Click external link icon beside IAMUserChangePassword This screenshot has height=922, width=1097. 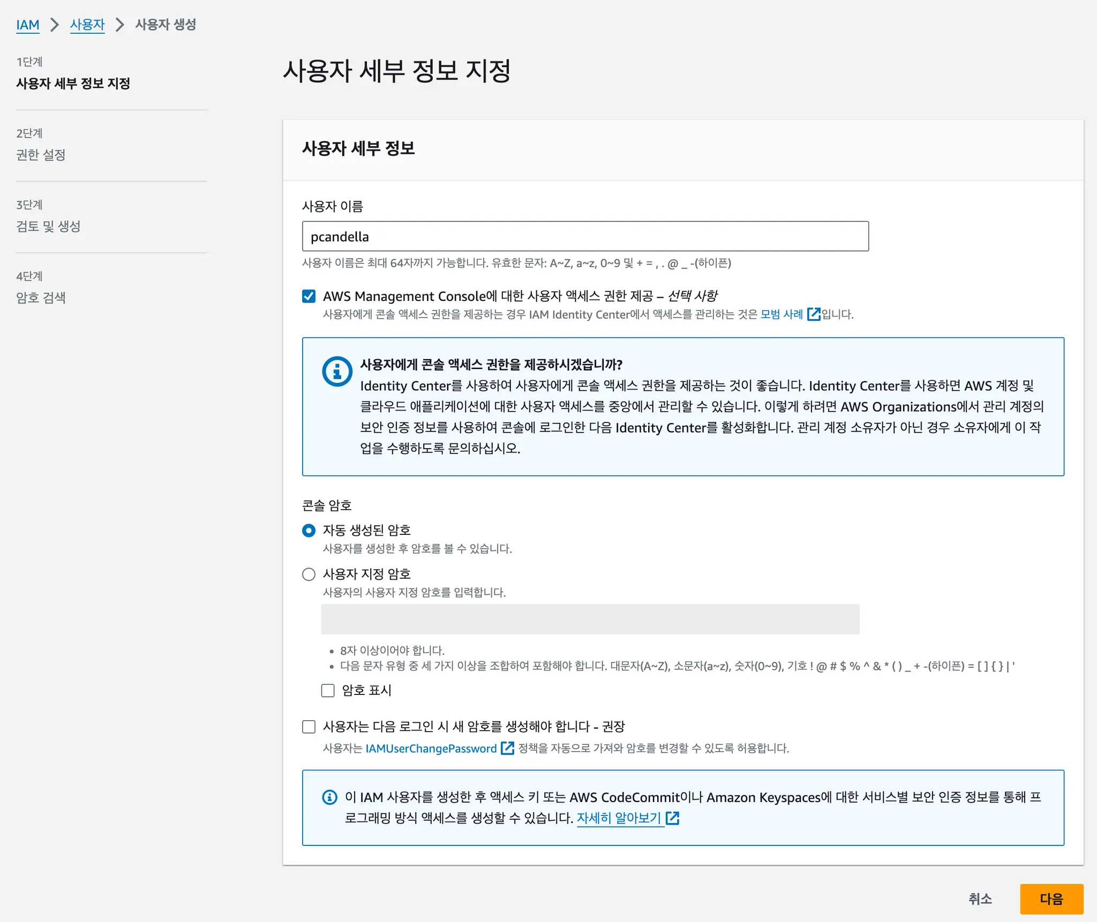(507, 748)
